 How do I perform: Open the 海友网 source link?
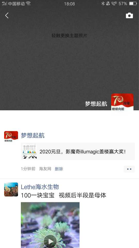point(45,169)
